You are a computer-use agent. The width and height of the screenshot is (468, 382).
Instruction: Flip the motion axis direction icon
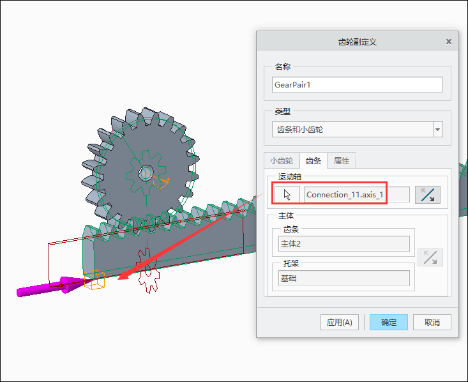click(427, 195)
